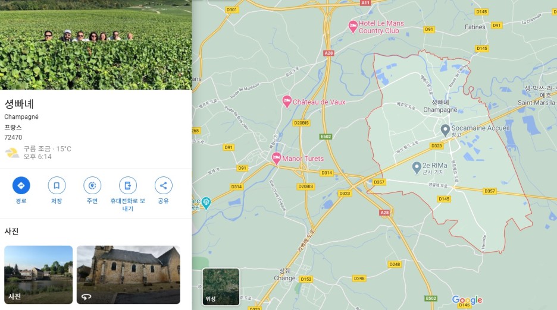
Task: Click the teal park pin at map edge
Action: pos(206,203)
